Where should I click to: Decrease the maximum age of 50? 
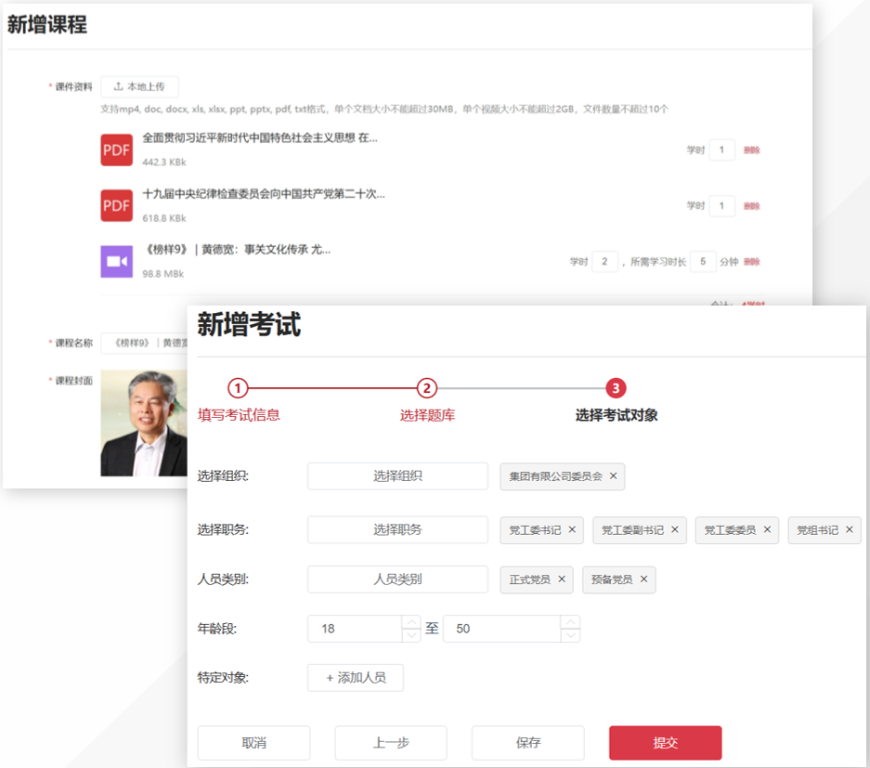click(571, 635)
